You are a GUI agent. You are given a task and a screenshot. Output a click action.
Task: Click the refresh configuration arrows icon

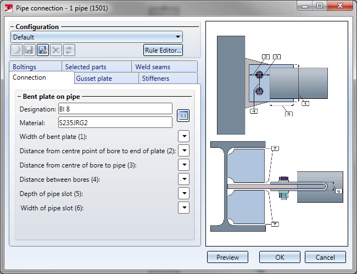tap(69, 51)
